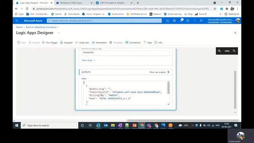Open a new browser tab
This screenshot has width=254, height=143.
point(138,3)
